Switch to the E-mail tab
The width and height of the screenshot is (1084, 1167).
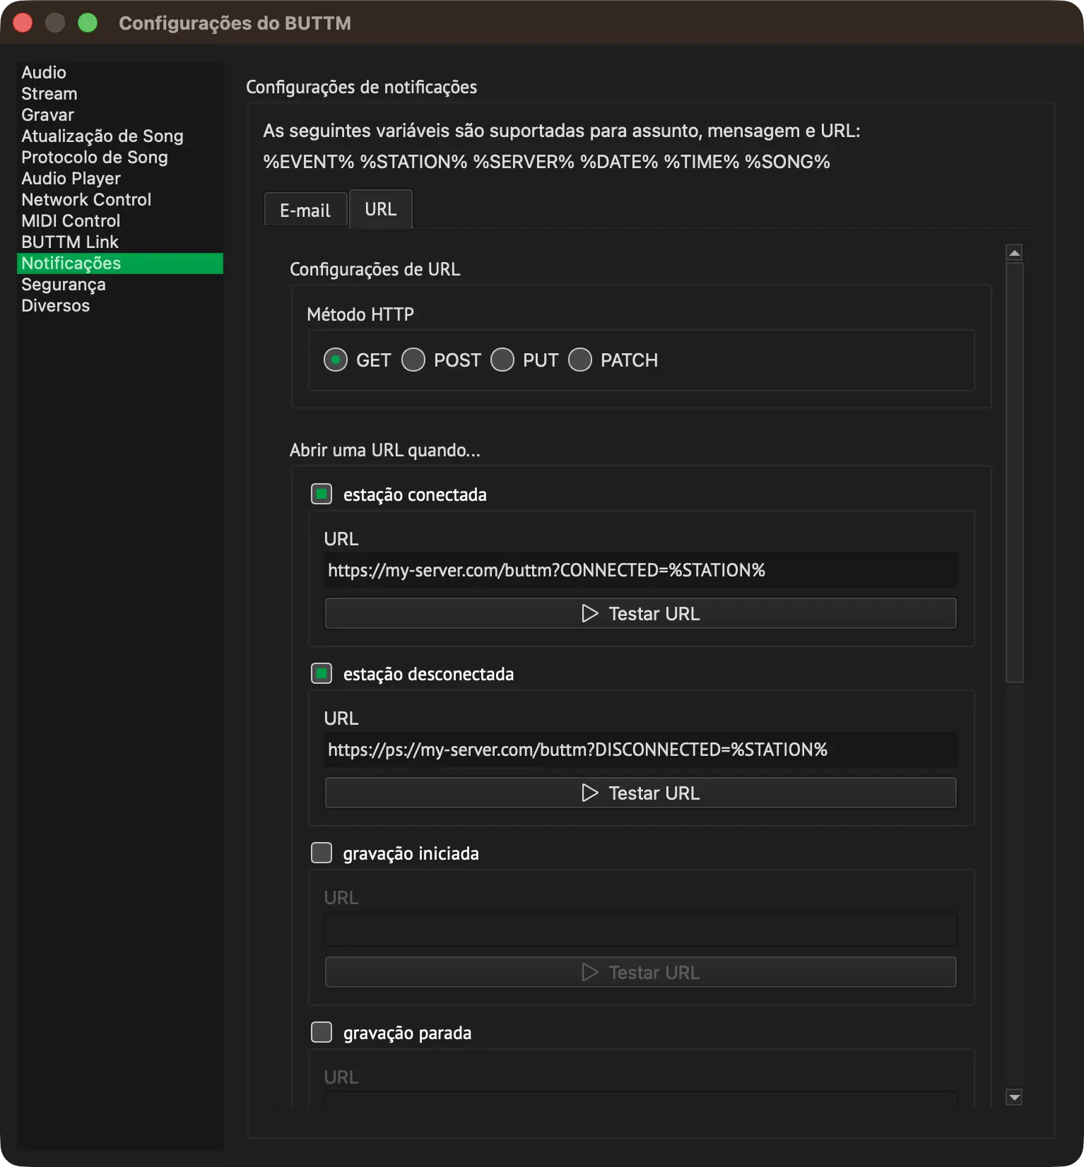click(305, 210)
